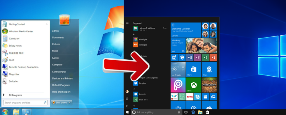Open Music library link
The height and width of the screenshot is (115, 286).
pyautogui.click(x=55, y=51)
